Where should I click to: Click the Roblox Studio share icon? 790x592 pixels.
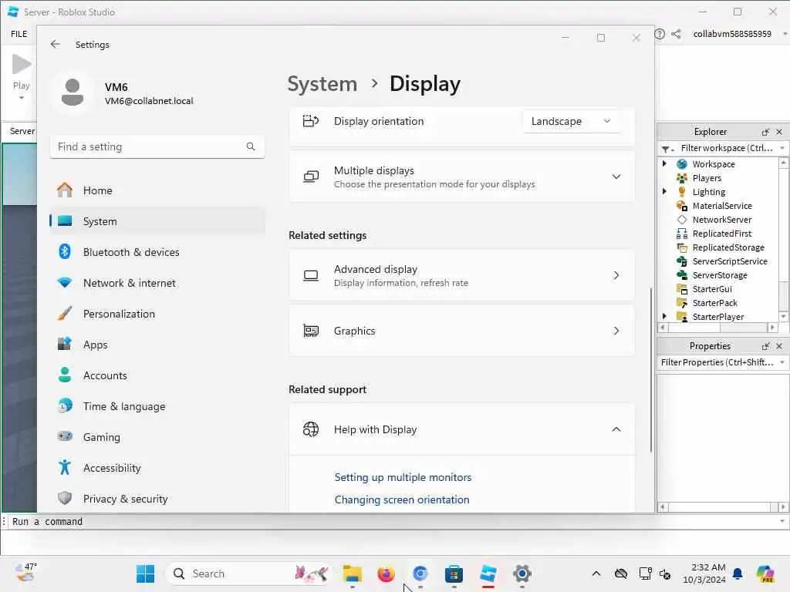click(x=676, y=34)
